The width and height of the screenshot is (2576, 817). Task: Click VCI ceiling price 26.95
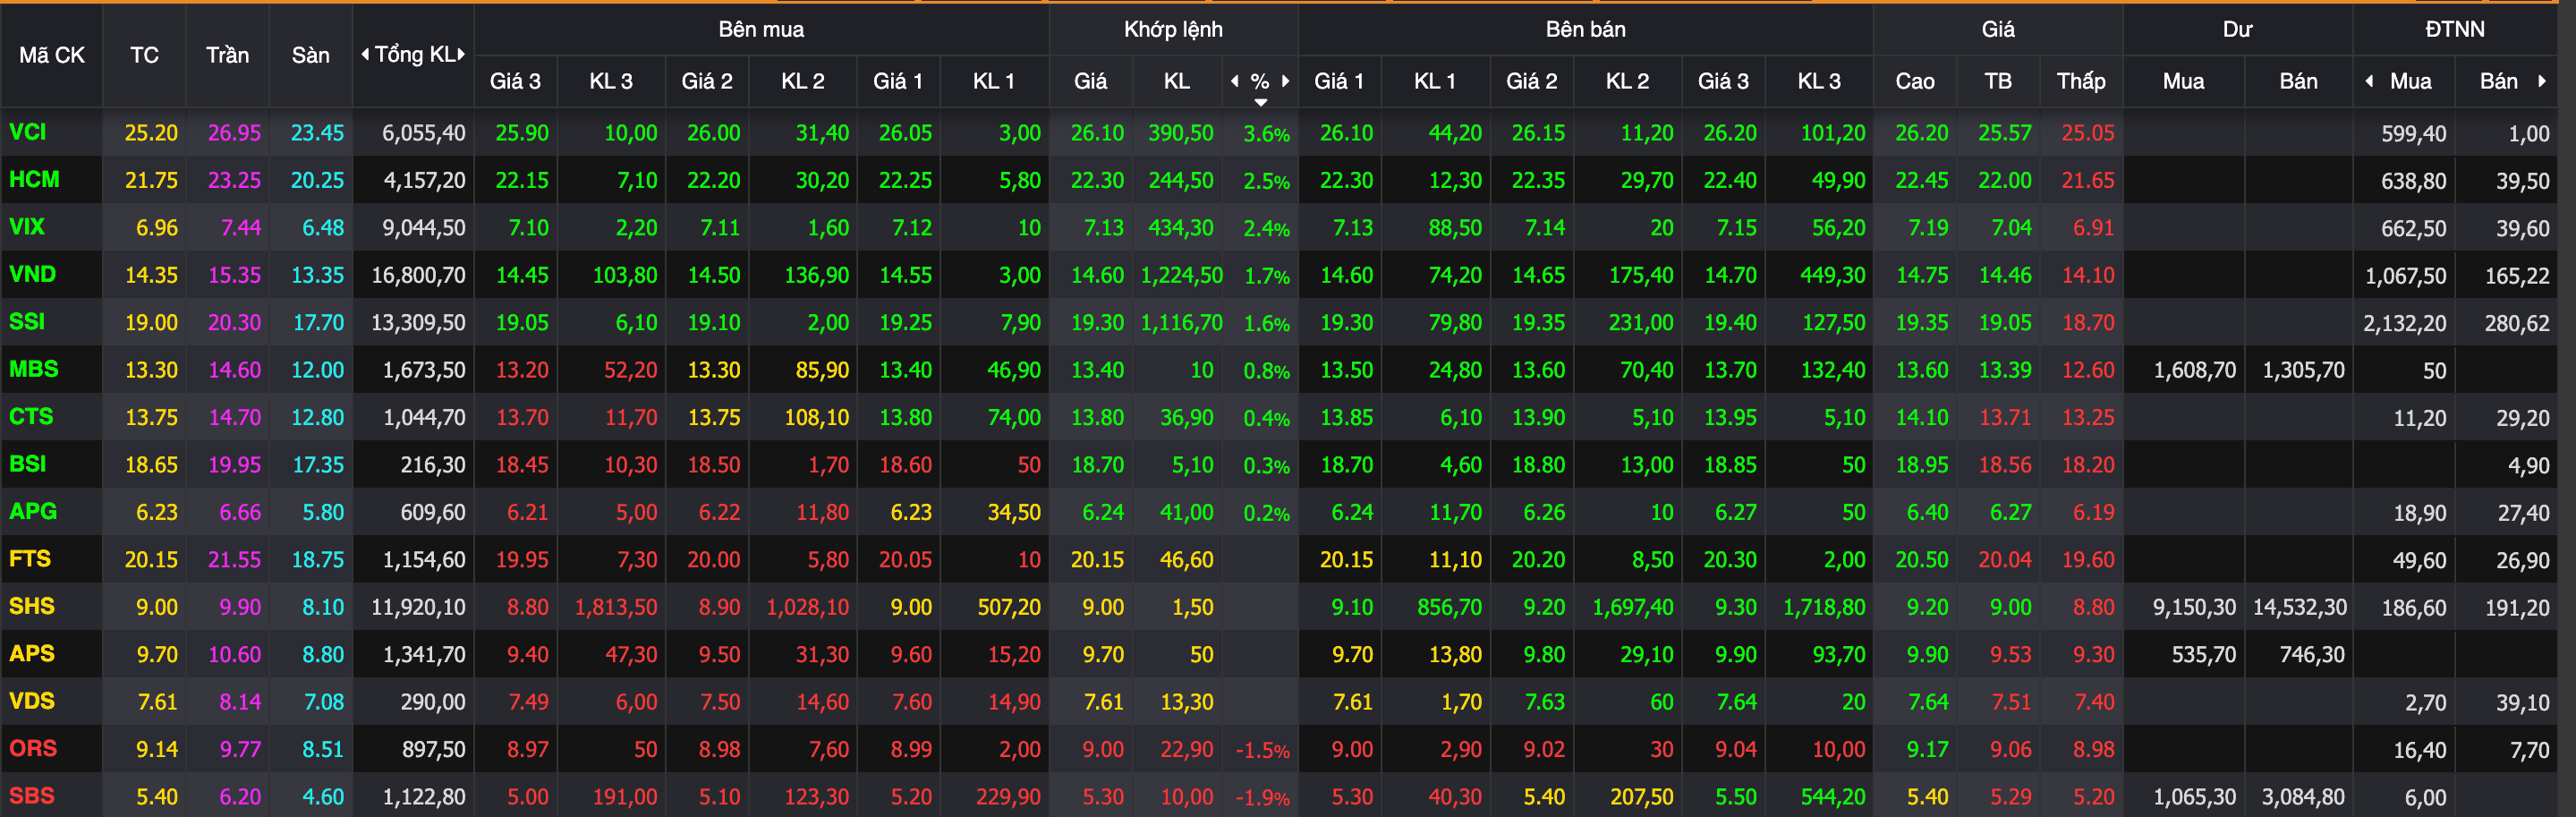pyautogui.click(x=234, y=133)
